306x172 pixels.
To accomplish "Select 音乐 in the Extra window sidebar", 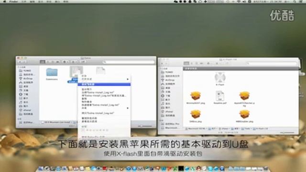I will 23,102.
